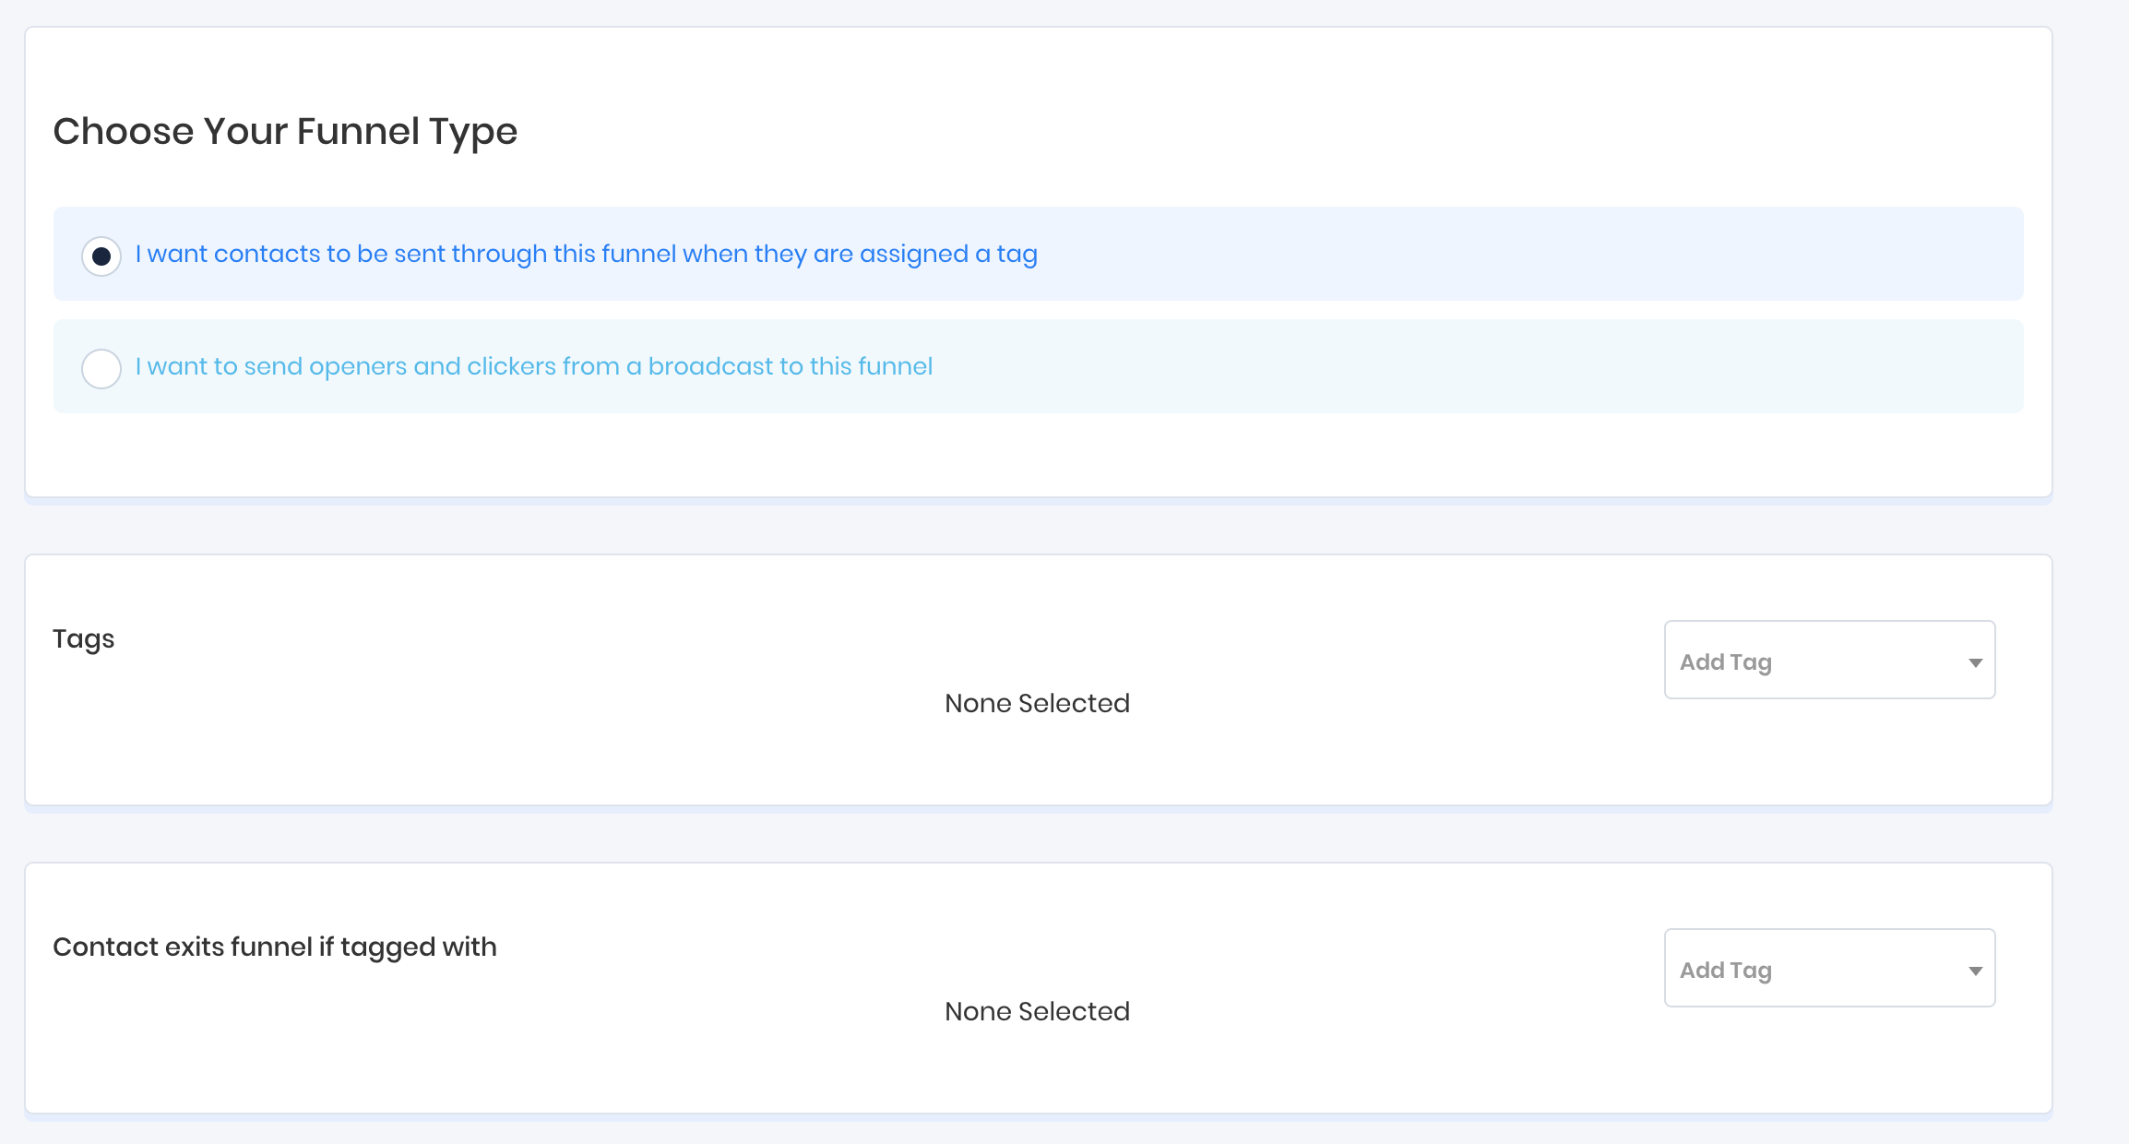This screenshot has width=2129, height=1144.
Task: Click the dropdown arrow in the exit funnel section
Action: coord(1975,971)
